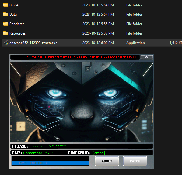Click the File folder type of Bin64
This screenshot has height=175, width=182.
(134, 5)
